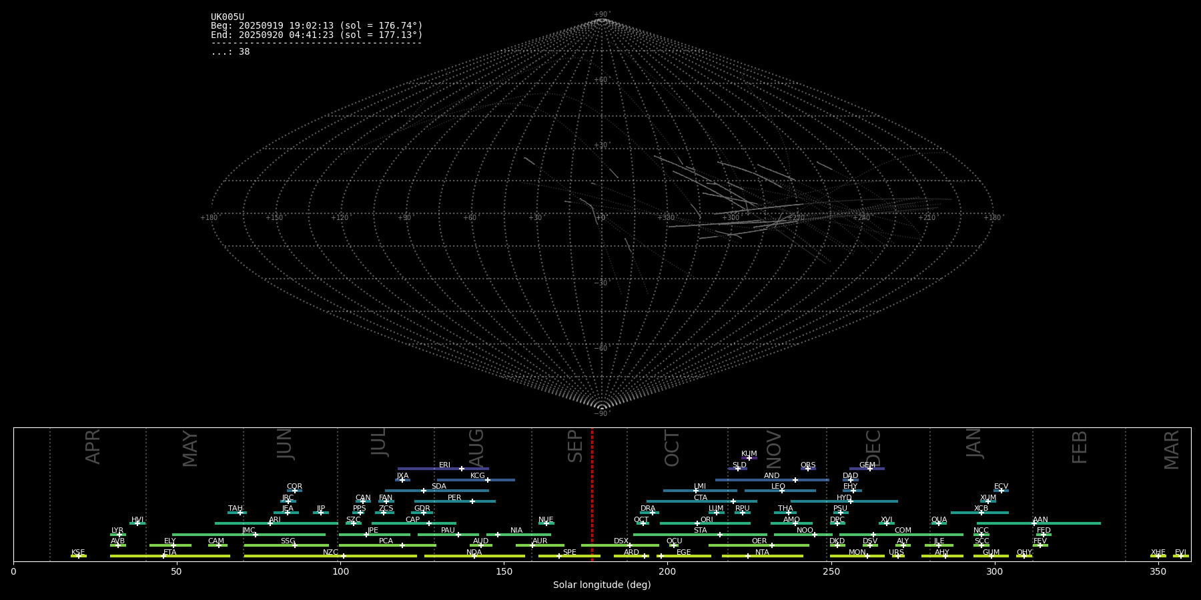The height and width of the screenshot is (600, 1201).
Task: Click the ECV shower label
Action: pyautogui.click(x=1001, y=487)
